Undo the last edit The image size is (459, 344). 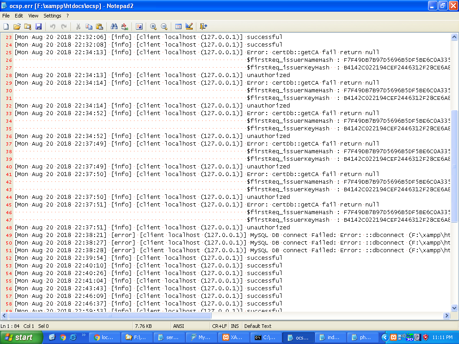pos(52,26)
